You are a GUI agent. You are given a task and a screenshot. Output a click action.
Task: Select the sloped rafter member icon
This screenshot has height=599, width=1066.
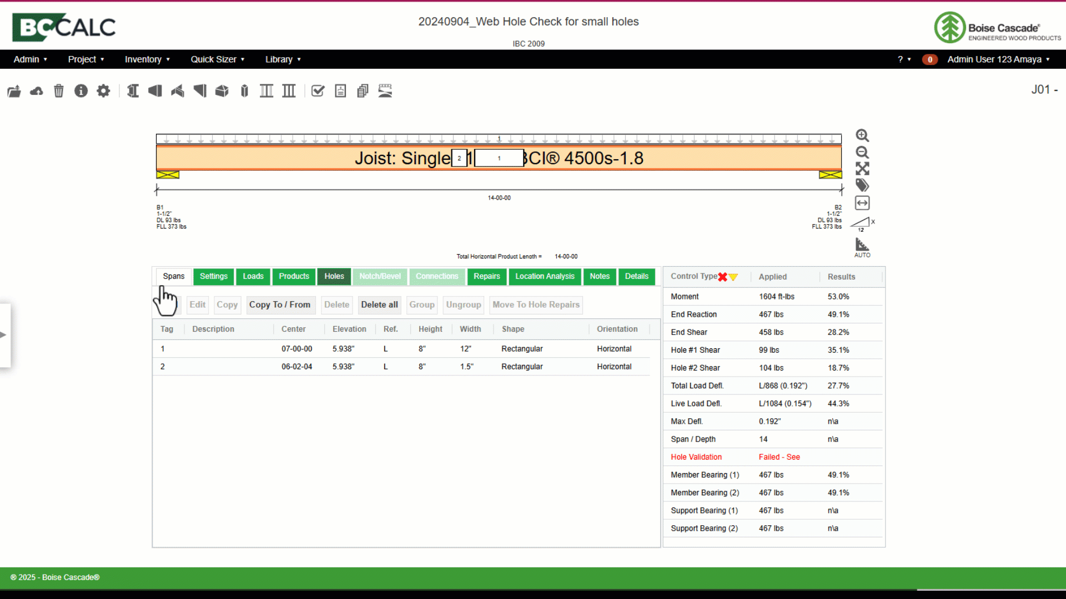pyautogui.click(x=200, y=91)
